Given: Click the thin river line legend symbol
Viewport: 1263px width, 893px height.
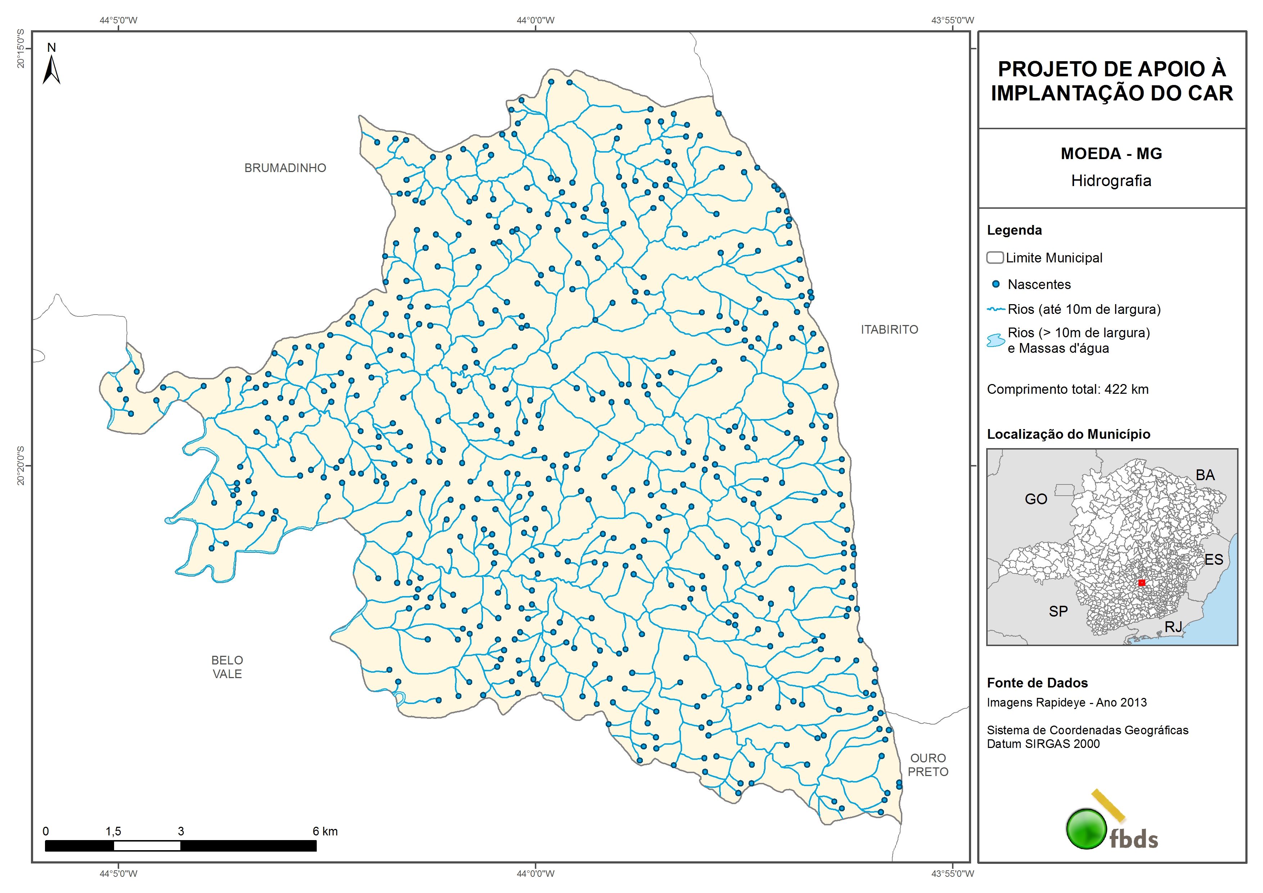Looking at the screenshot, I should (996, 309).
